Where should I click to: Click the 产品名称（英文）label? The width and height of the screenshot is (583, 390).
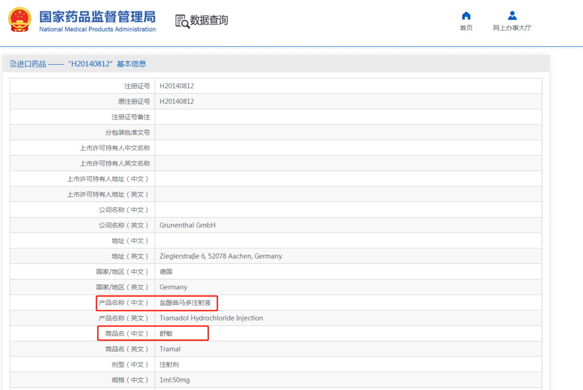tap(124, 318)
